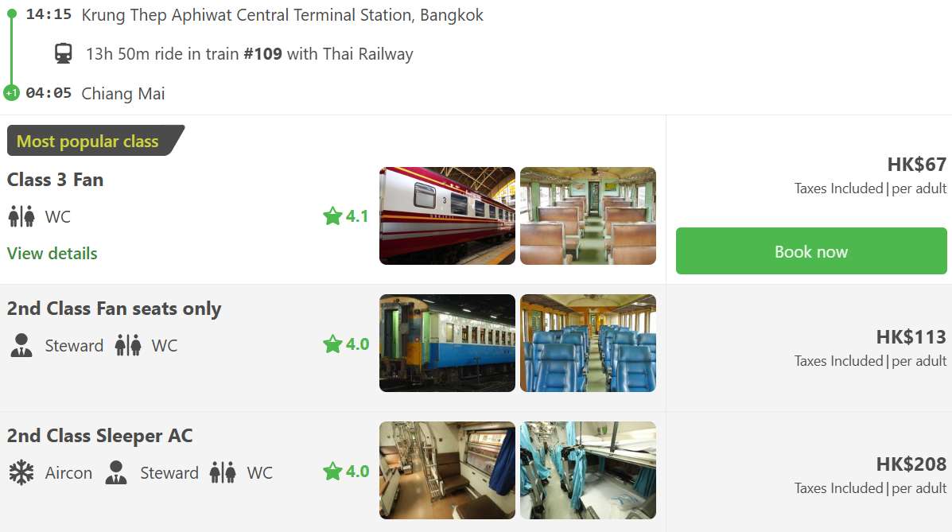Click star rating 4.0 for Sleeper AC

(x=332, y=472)
